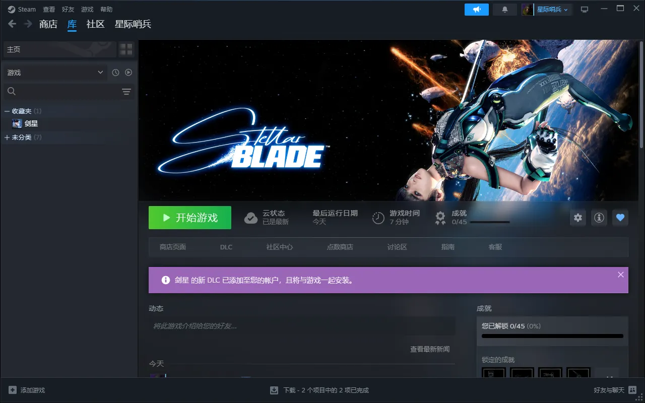This screenshot has height=403, width=645.
Task: Show game info panel icon
Action: 599,218
